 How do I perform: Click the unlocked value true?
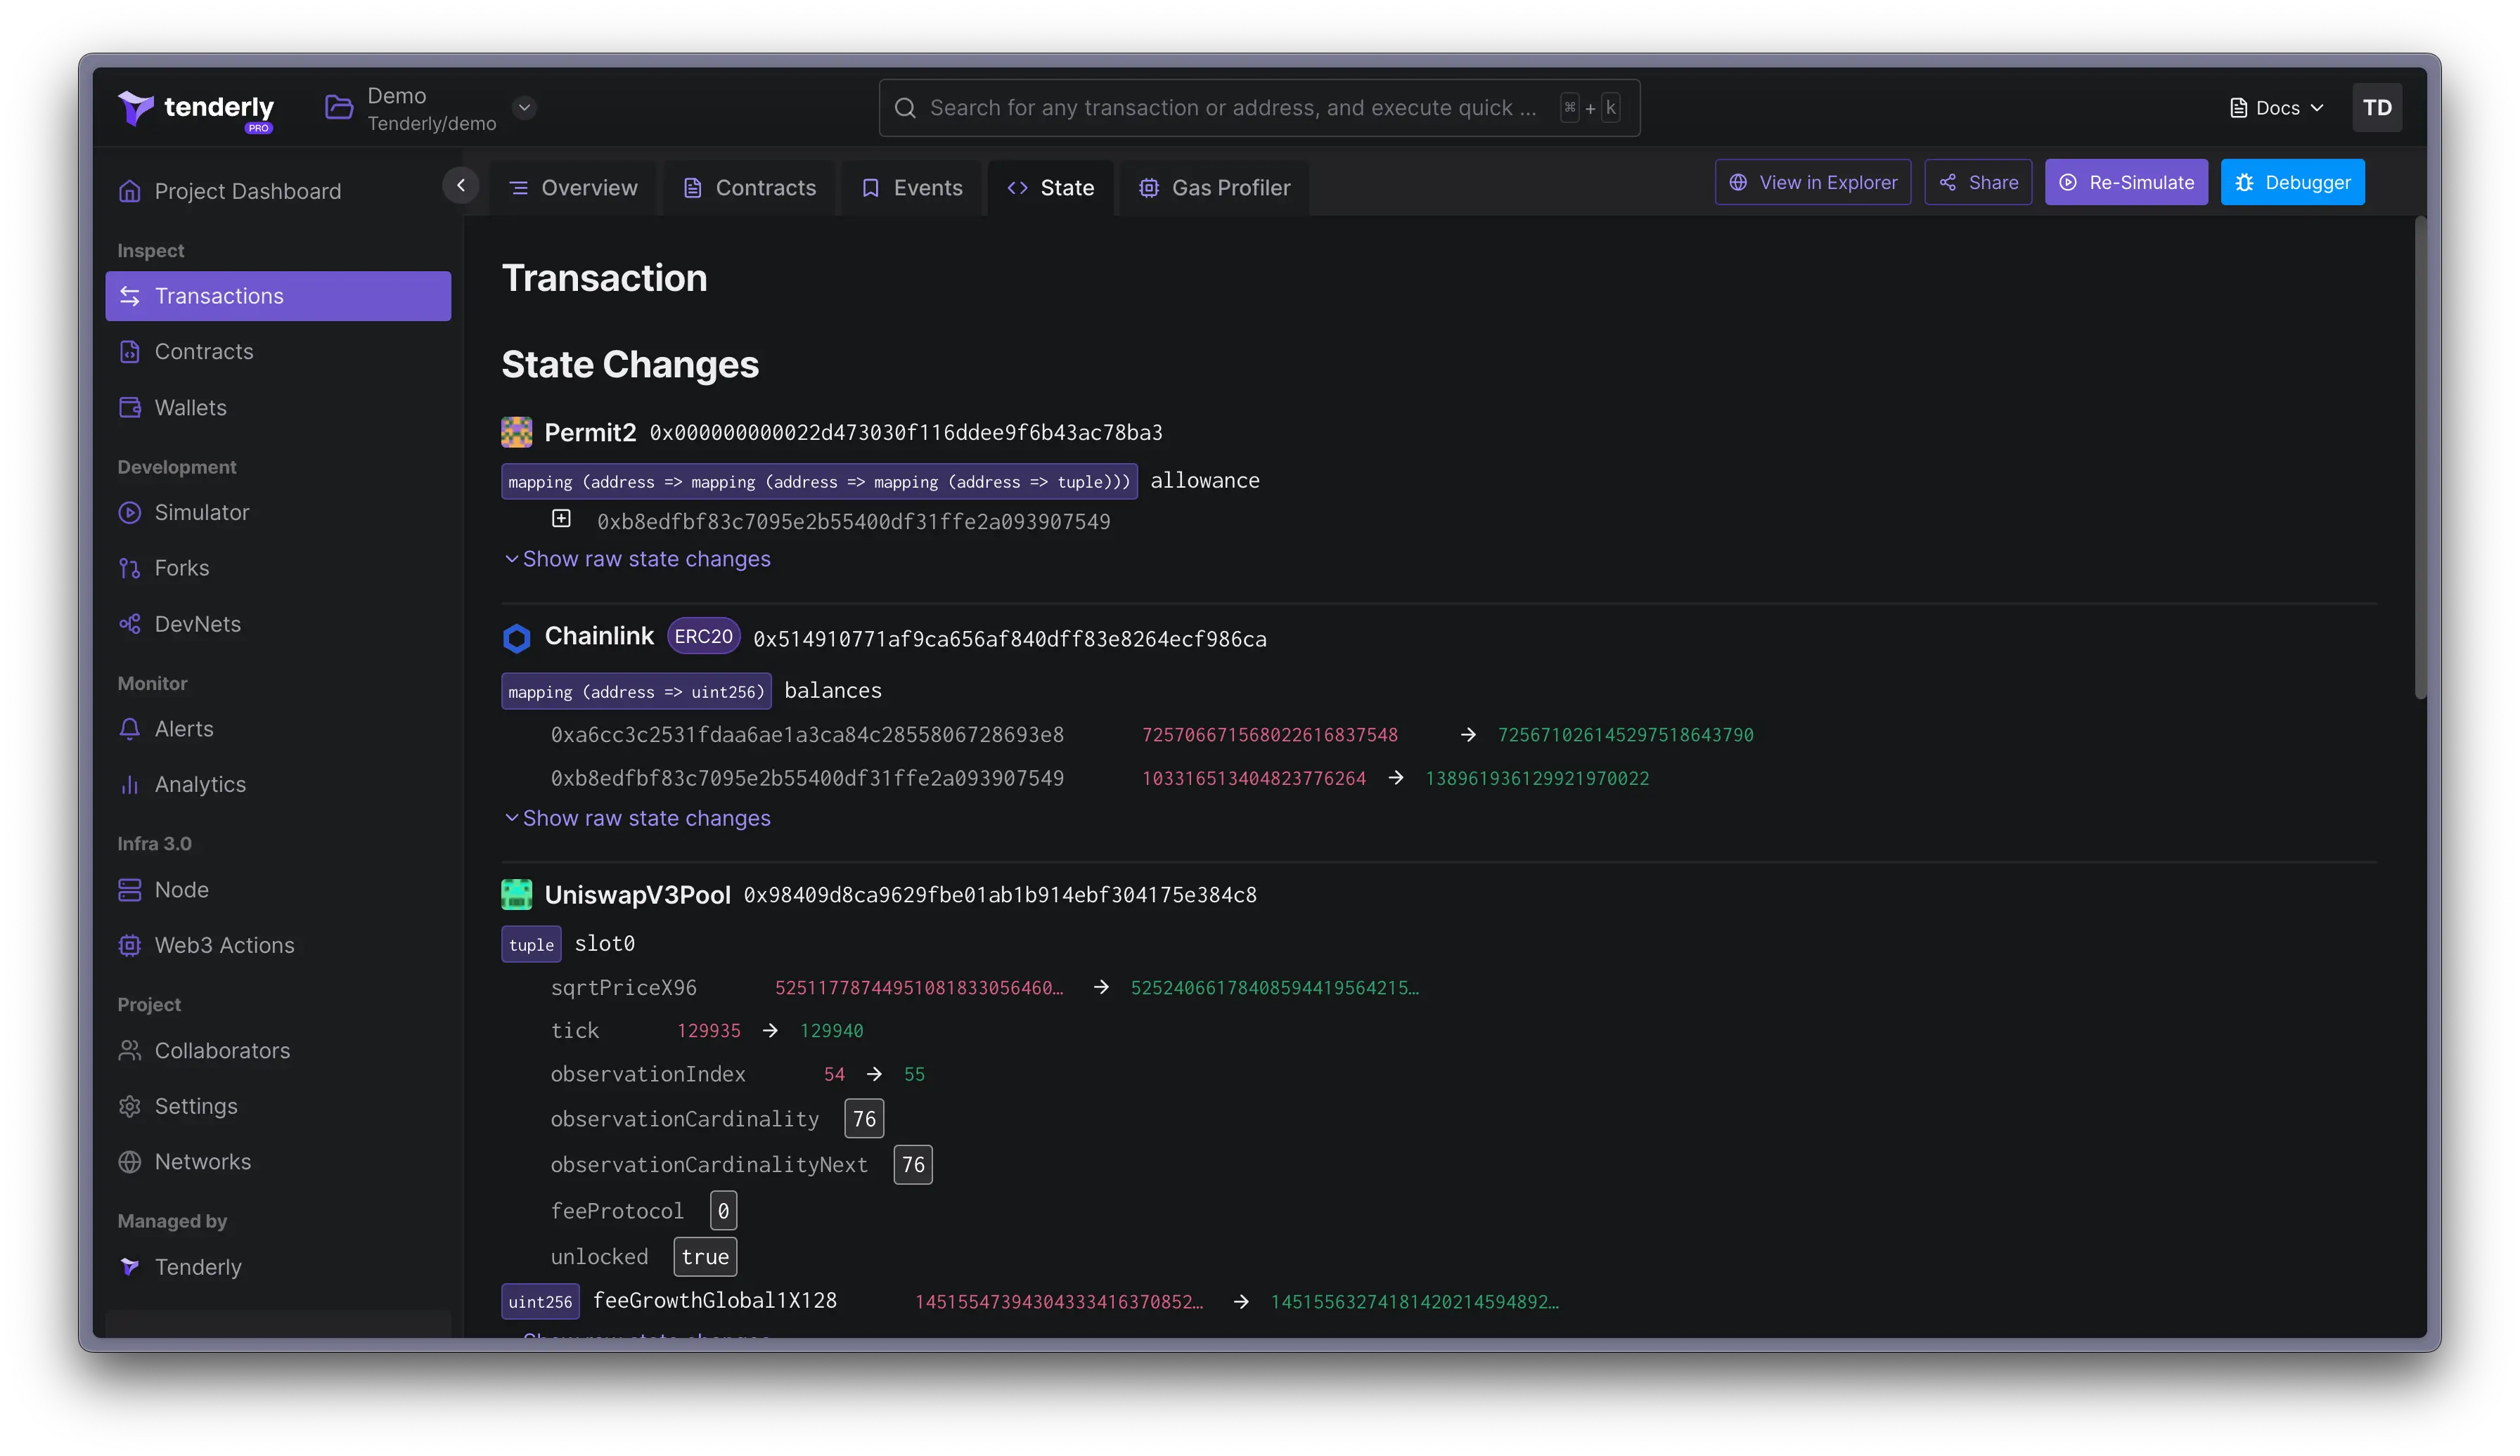tap(705, 1257)
